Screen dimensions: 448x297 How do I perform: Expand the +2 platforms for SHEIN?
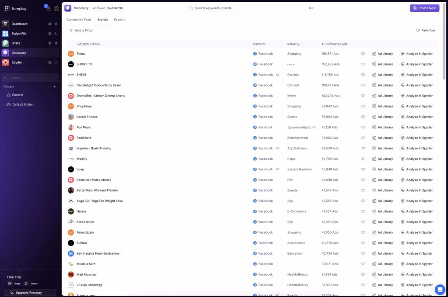(277, 75)
